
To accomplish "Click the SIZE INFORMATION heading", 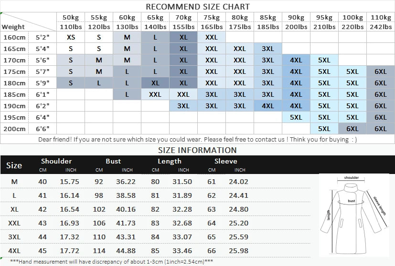I will pos(198,150).
